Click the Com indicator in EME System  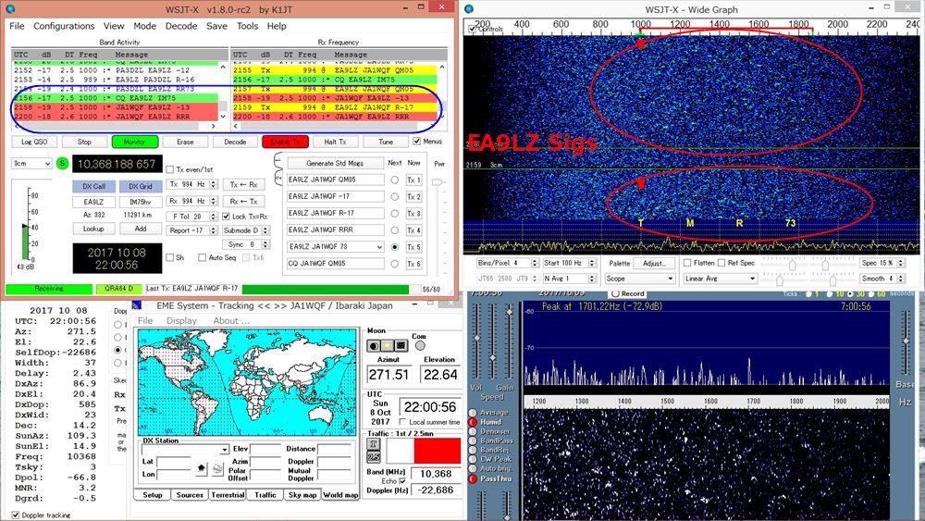point(419,346)
